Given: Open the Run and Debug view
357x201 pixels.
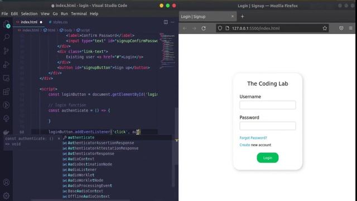Looking at the screenshot, I should point(6,65).
